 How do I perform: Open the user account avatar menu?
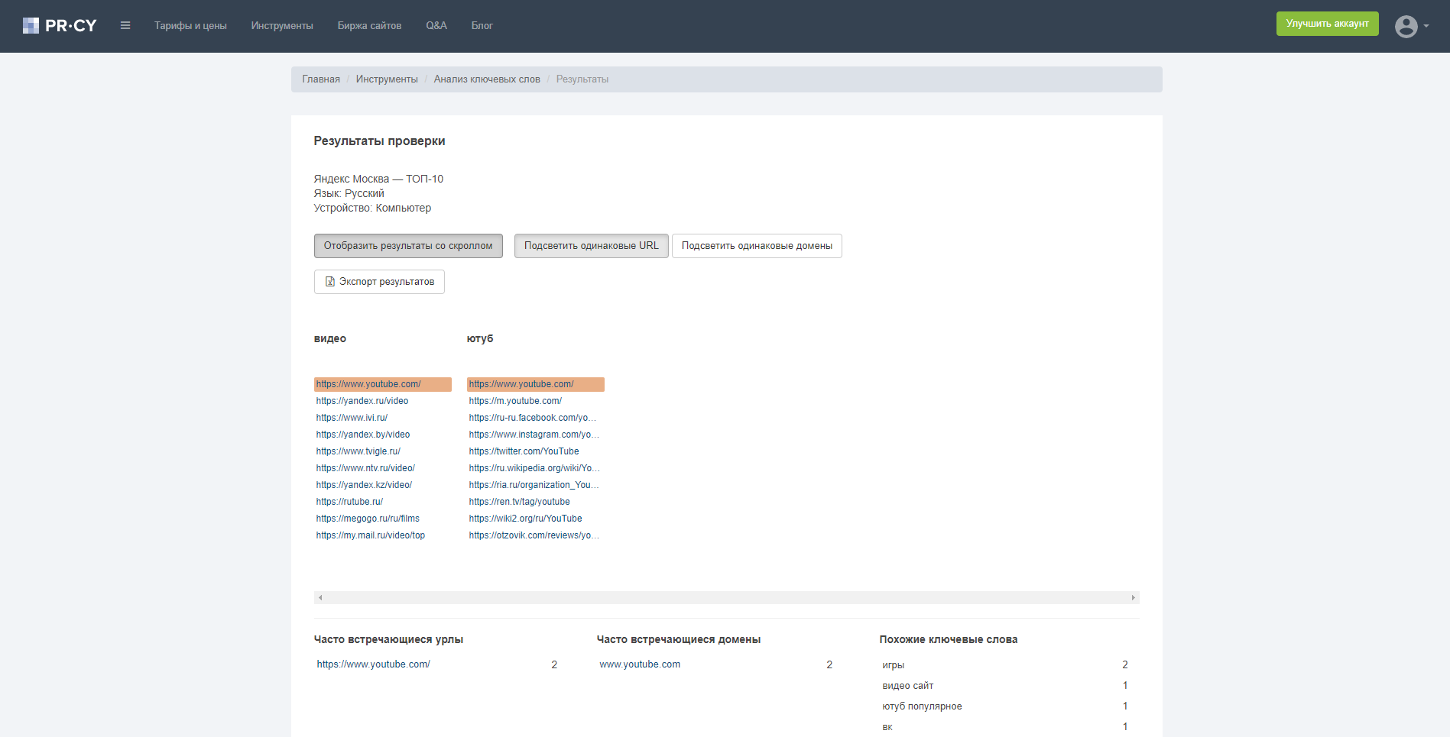[1411, 27]
